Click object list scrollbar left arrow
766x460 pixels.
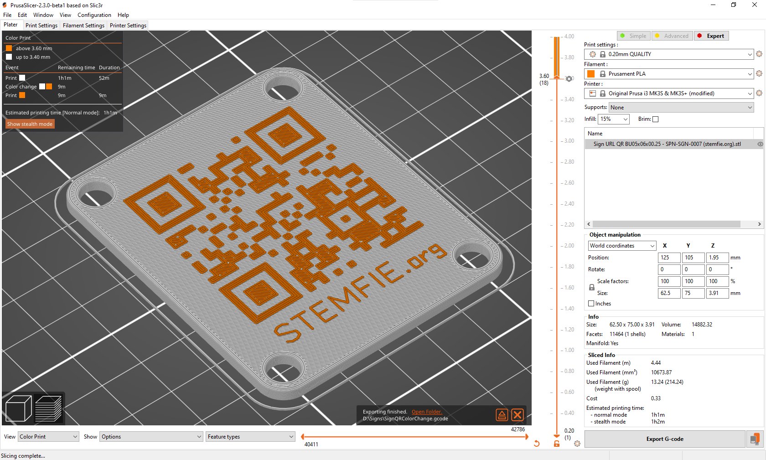(x=589, y=224)
